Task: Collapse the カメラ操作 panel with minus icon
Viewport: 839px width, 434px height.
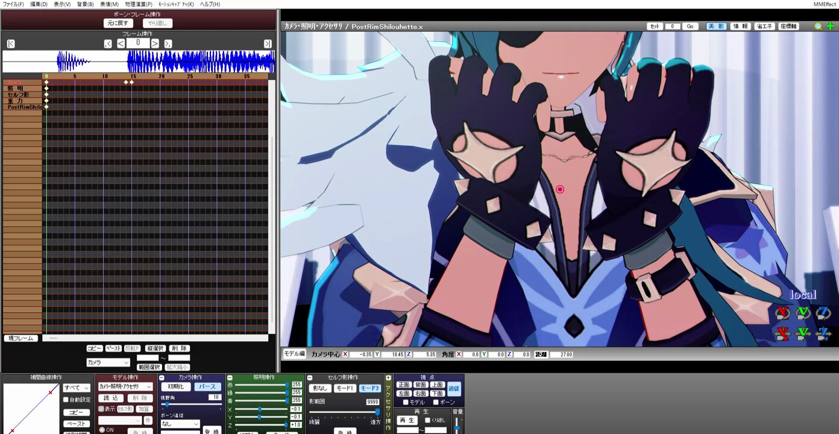Action: point(162,377)
